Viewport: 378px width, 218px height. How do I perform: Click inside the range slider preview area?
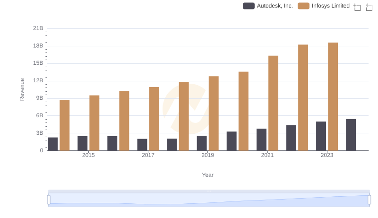209,200
